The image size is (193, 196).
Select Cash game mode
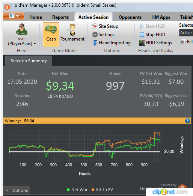click(51, 35)
